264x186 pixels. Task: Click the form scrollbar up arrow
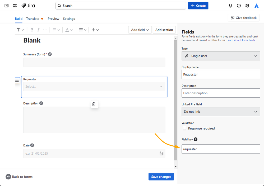point(176,39)
